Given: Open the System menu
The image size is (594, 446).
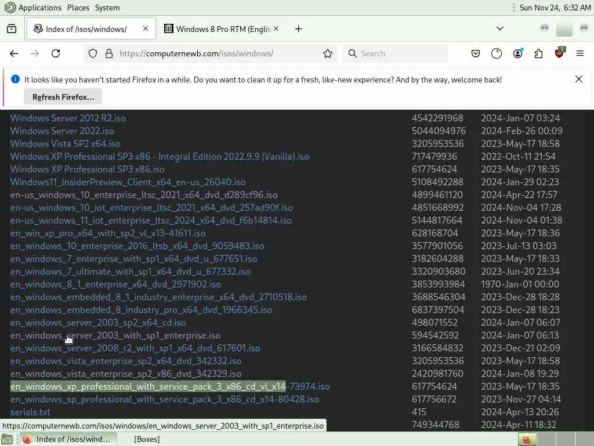Looking at the screenshot, I should [x=107, y=8].
